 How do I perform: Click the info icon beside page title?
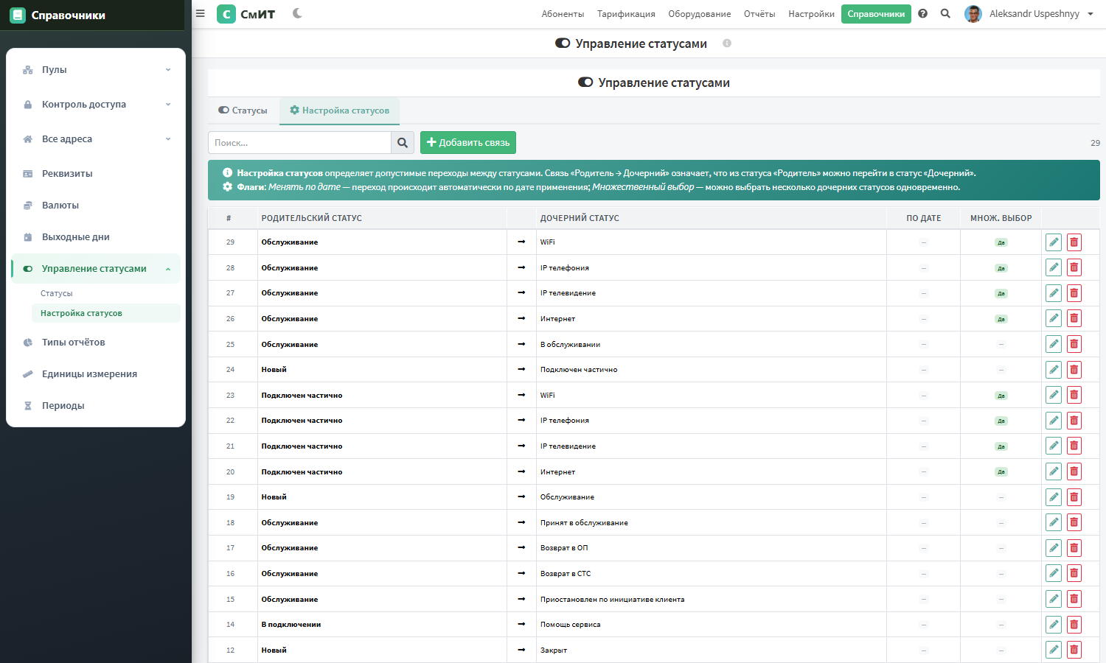(x=727, y=43)
